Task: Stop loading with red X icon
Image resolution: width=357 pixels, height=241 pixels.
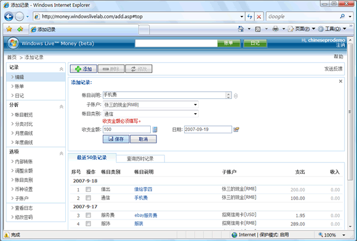Action: point(259,17)
